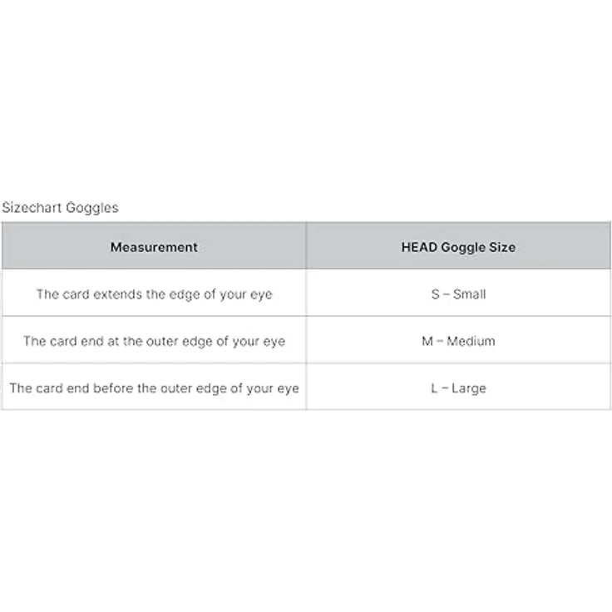Click the word Medium in second row
The image size is (612, 612).
pyautogui.click(x=471, y=341)
